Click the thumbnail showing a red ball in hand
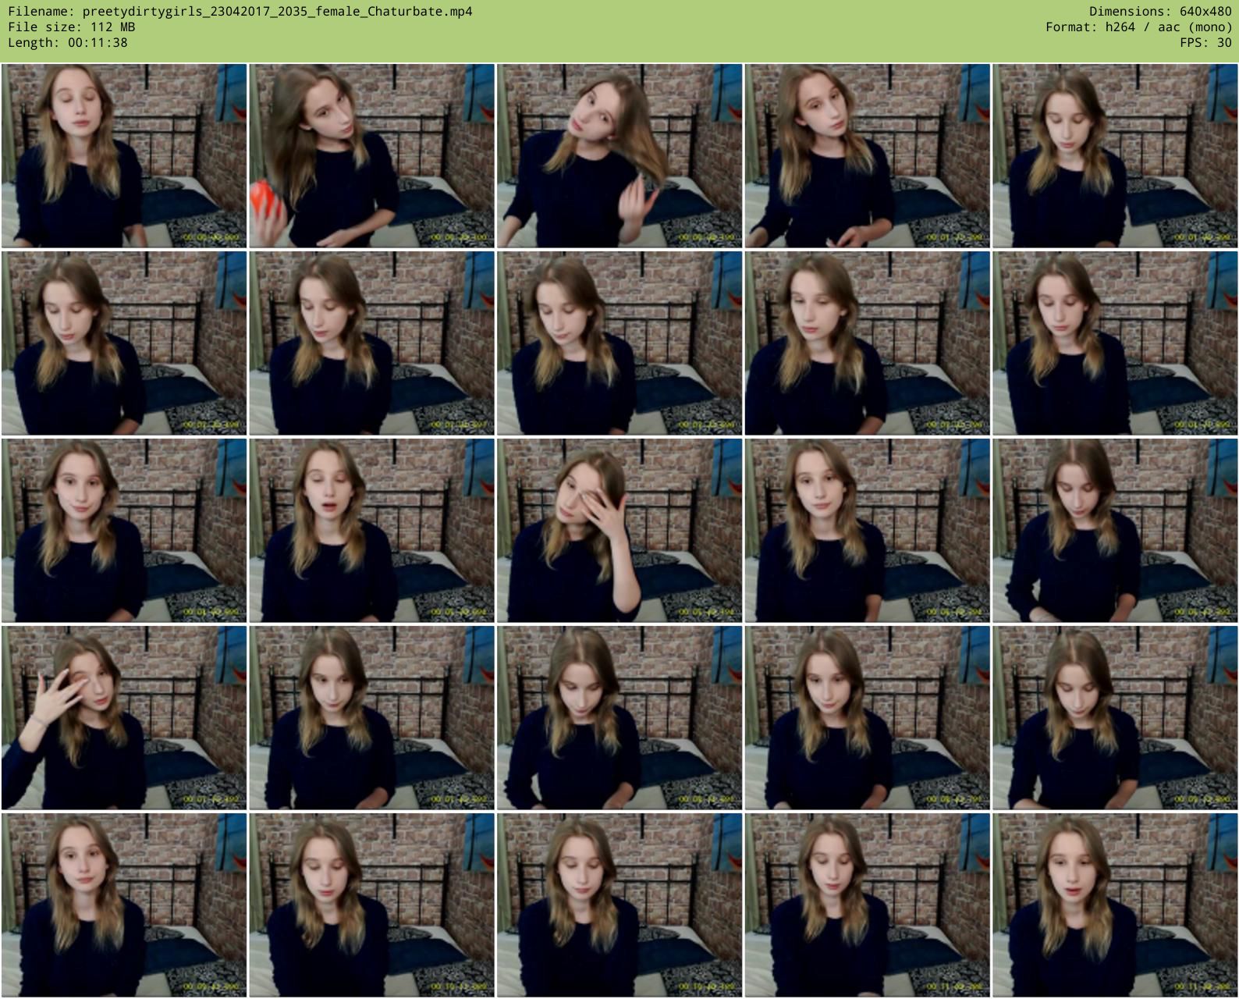The image size is (1239, 999). (371, 156)
